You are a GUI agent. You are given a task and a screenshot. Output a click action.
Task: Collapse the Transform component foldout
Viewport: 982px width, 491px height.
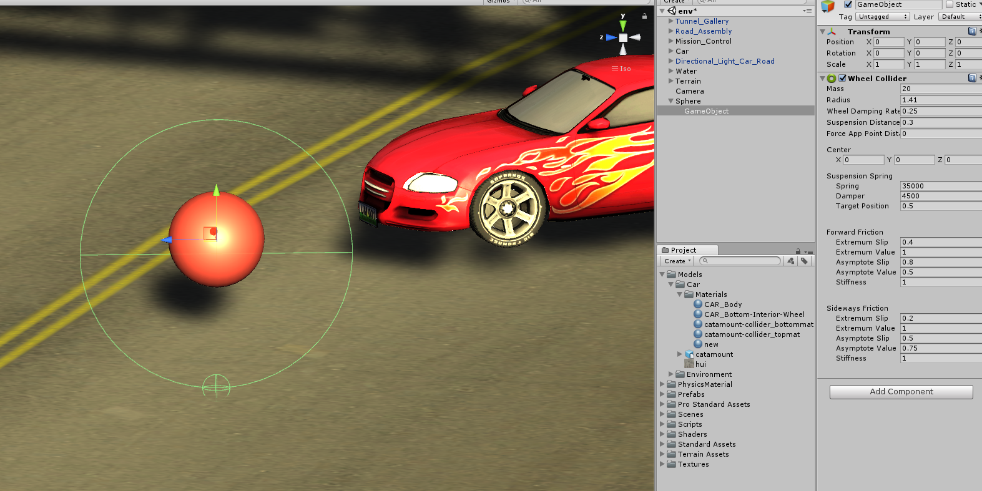pyautogui.click(x=822, y=32)
